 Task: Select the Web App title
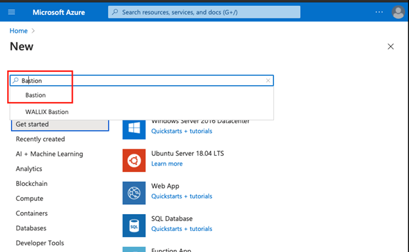click(x=165, y=186)
